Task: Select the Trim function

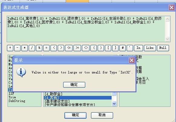Action: coord(12,97)
